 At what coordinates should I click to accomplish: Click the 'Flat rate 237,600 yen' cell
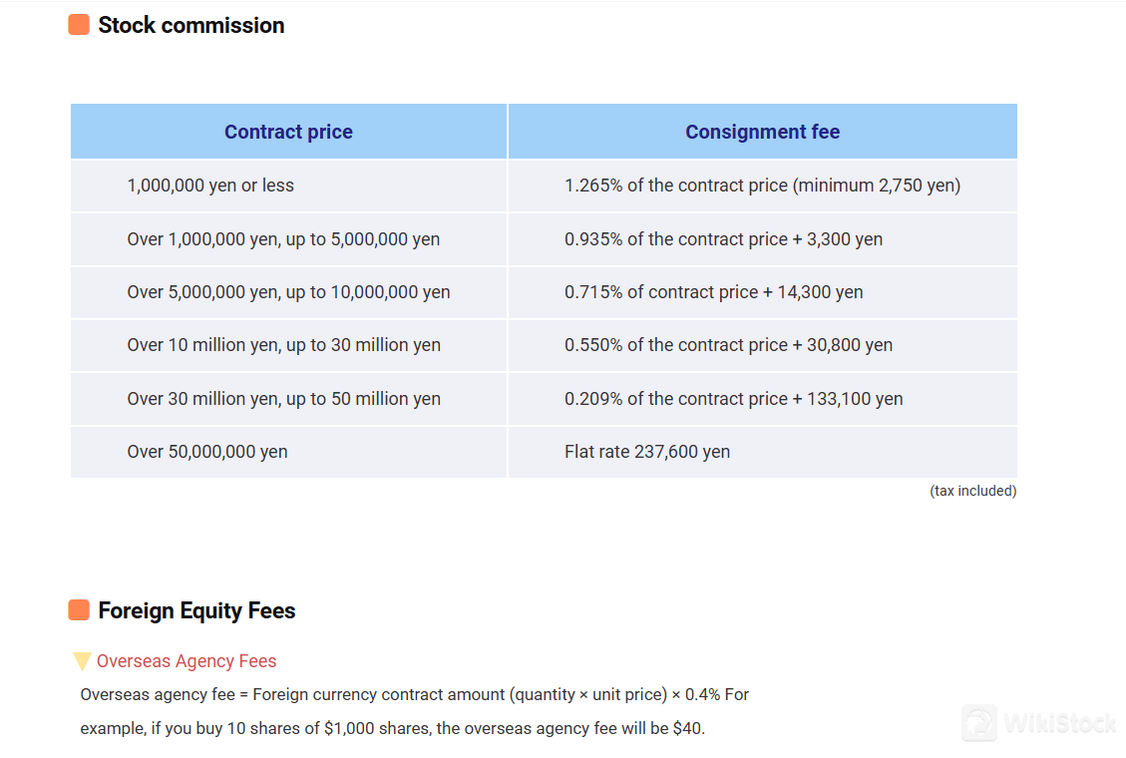coord(763,452)
